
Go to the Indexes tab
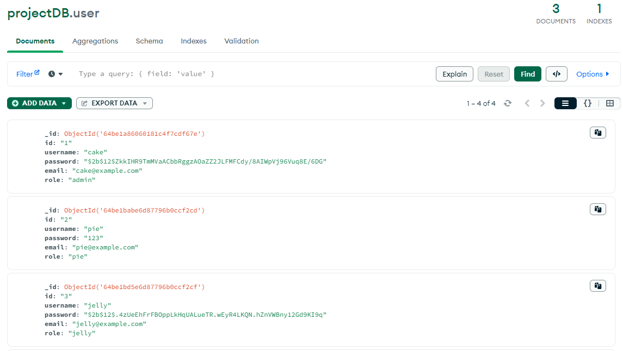[194, 41]
